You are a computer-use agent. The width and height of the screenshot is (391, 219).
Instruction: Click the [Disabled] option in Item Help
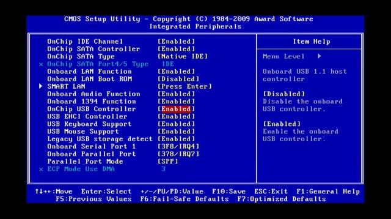pyautogui.click(x=283, y=94)
